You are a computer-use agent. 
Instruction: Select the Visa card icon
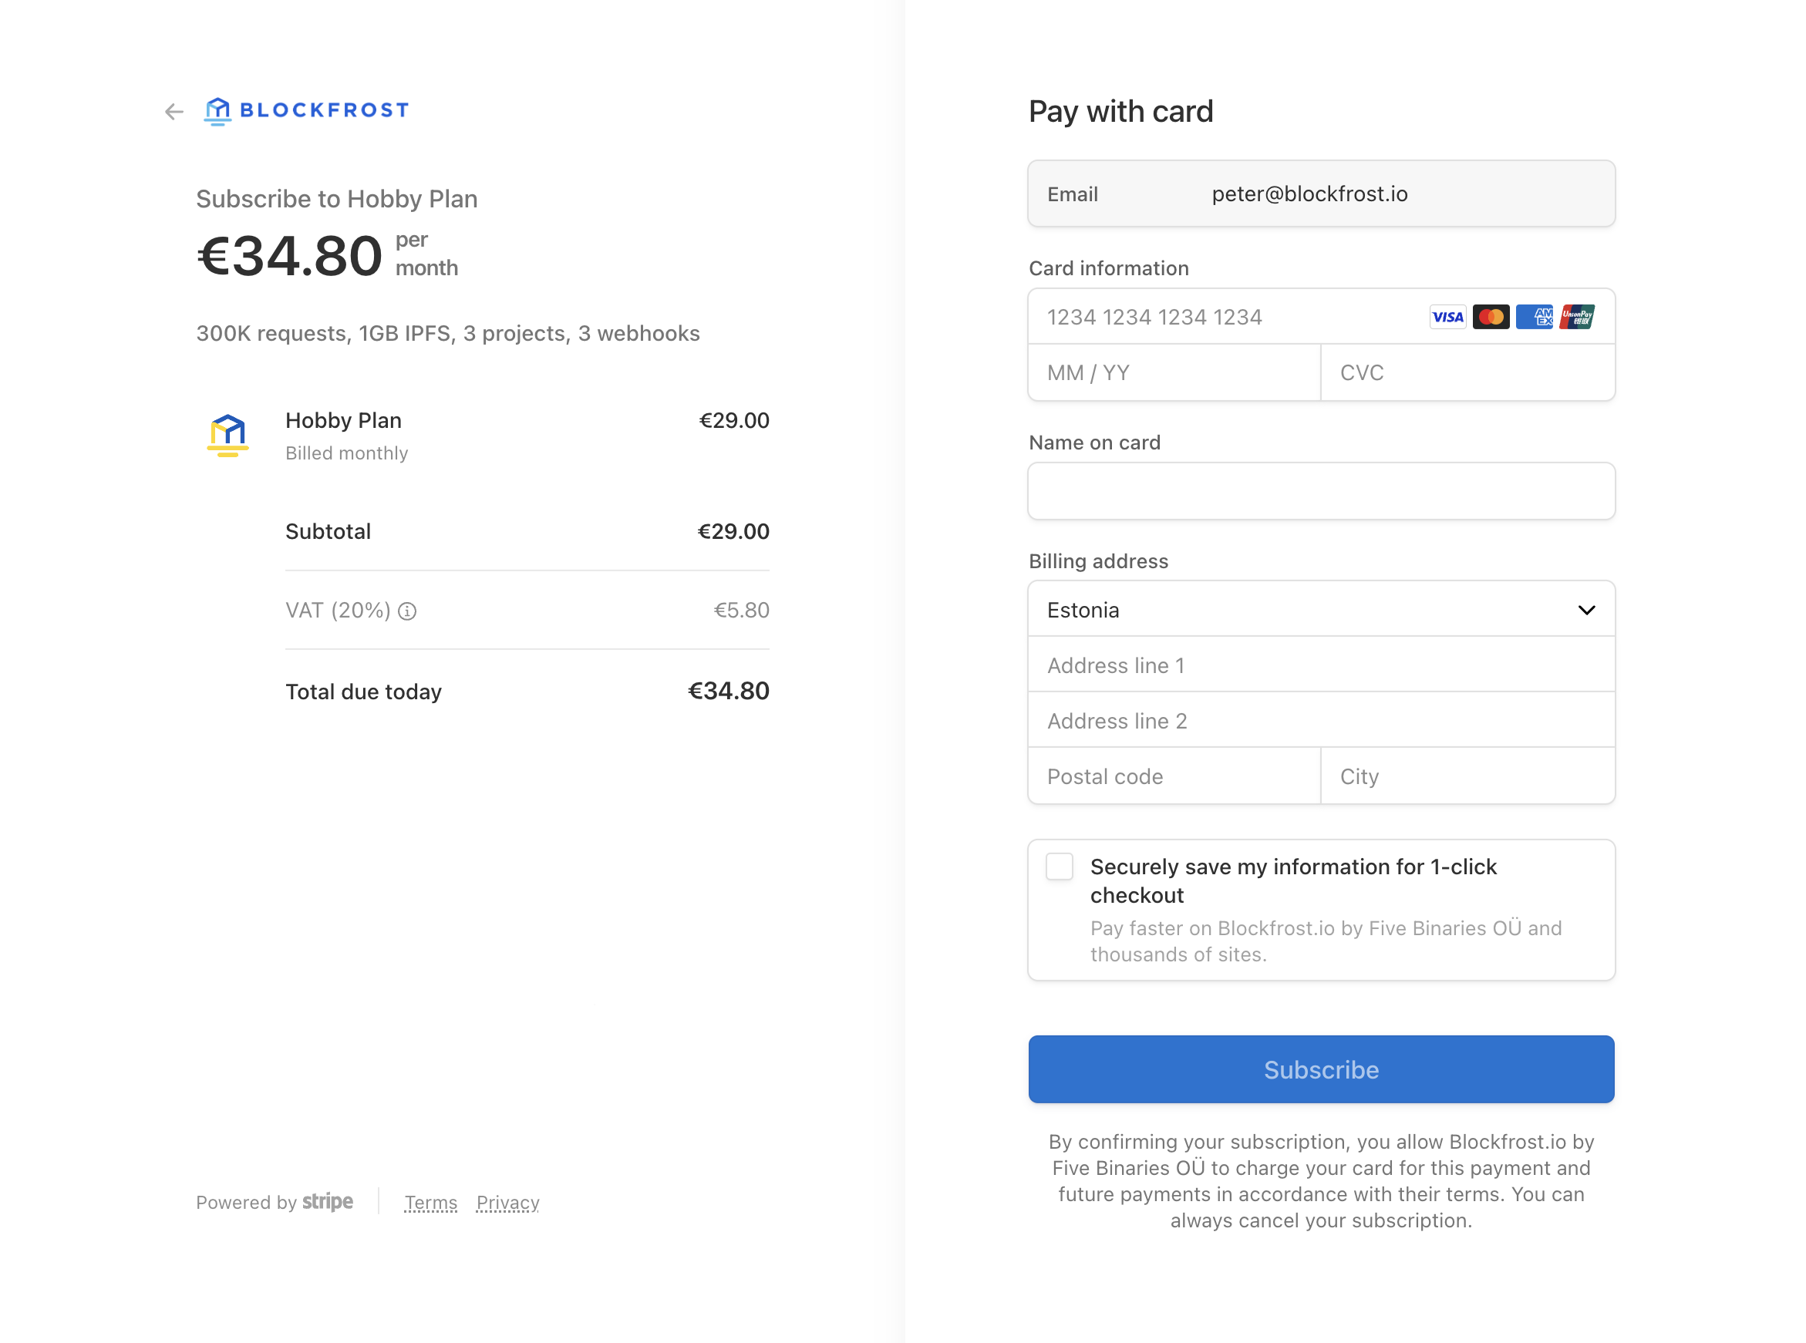pyautogui.click(x=1447, y=316)
